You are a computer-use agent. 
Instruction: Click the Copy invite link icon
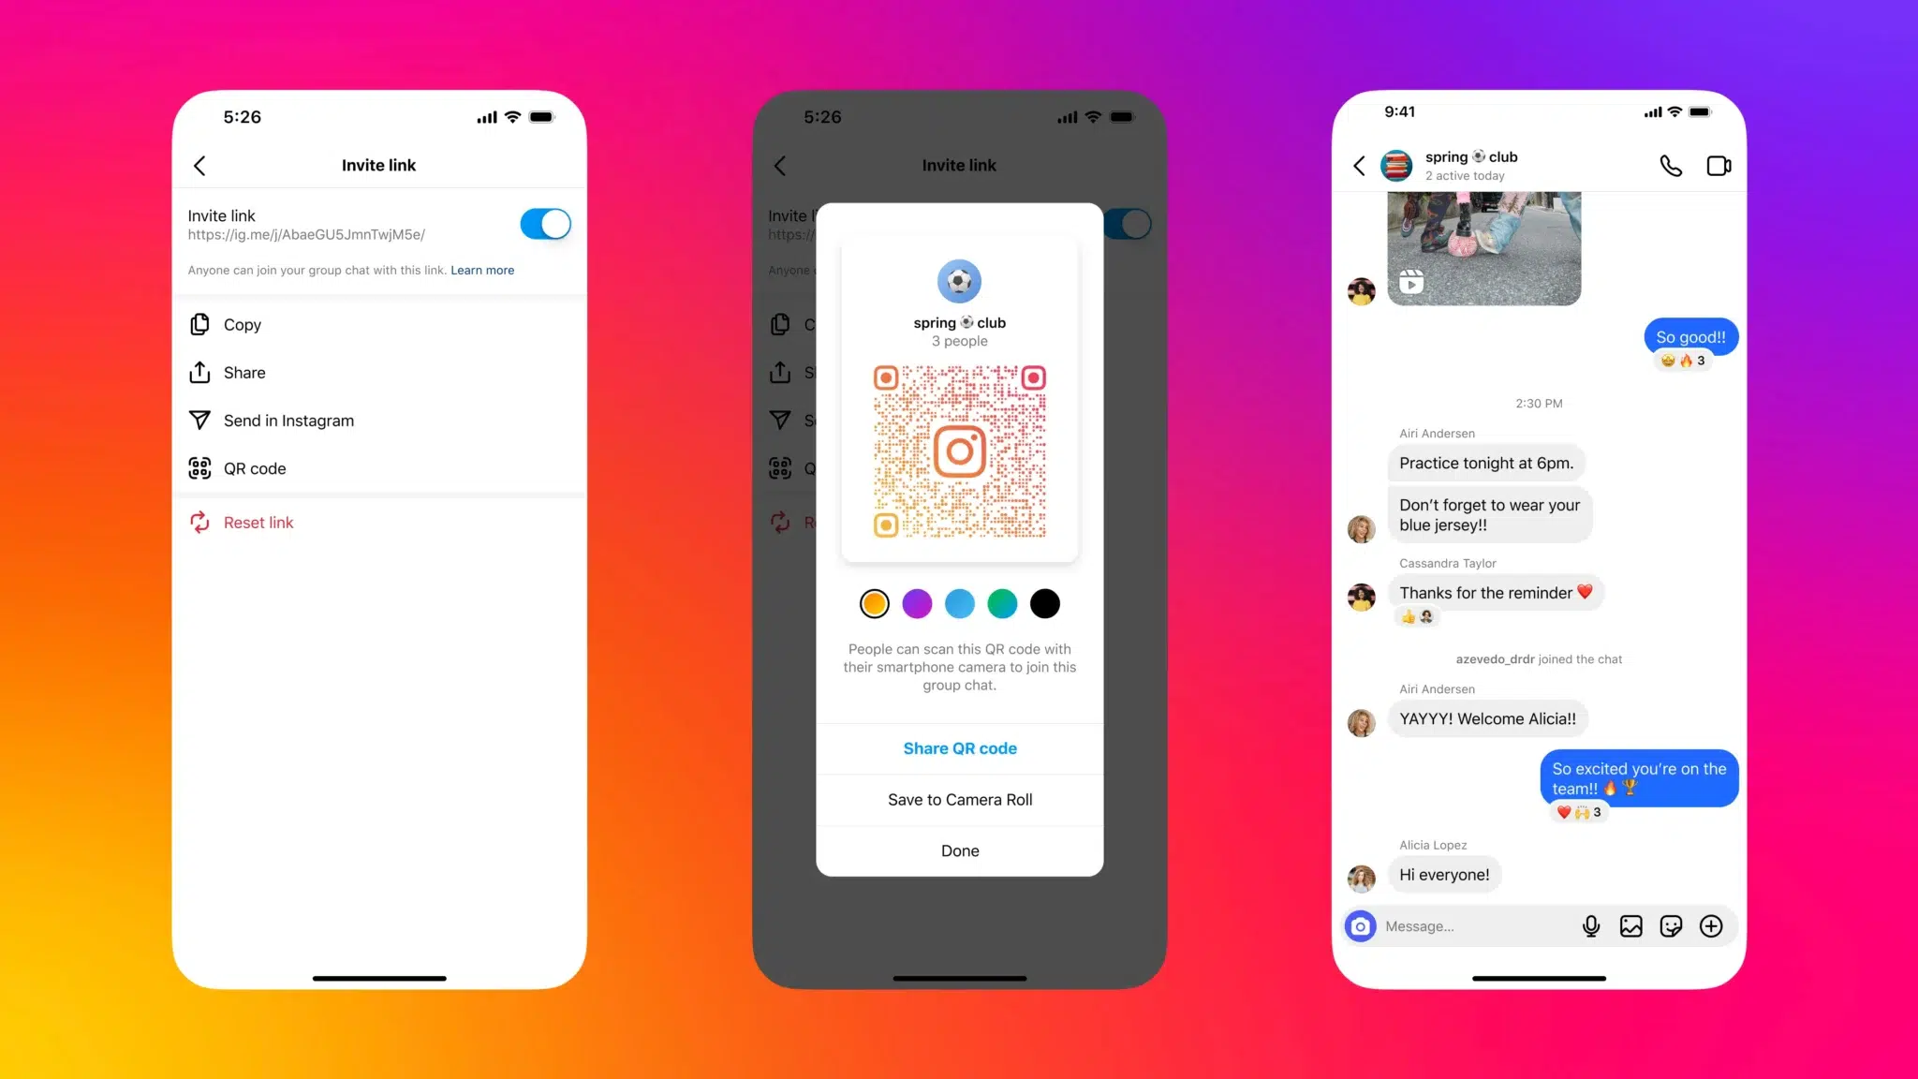click(199, 324)
